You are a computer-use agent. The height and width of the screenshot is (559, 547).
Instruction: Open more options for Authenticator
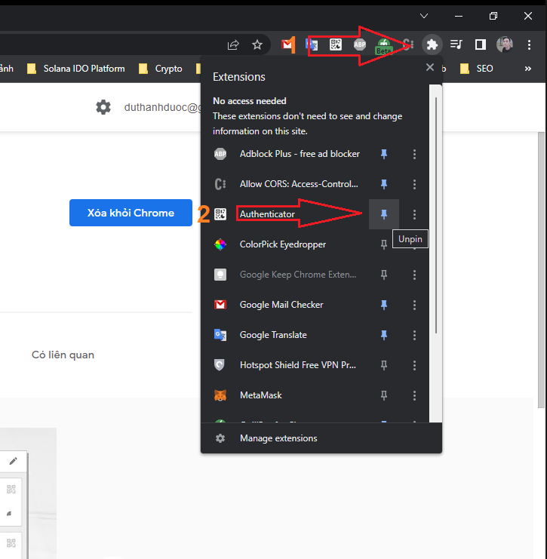tap(414, 214)
